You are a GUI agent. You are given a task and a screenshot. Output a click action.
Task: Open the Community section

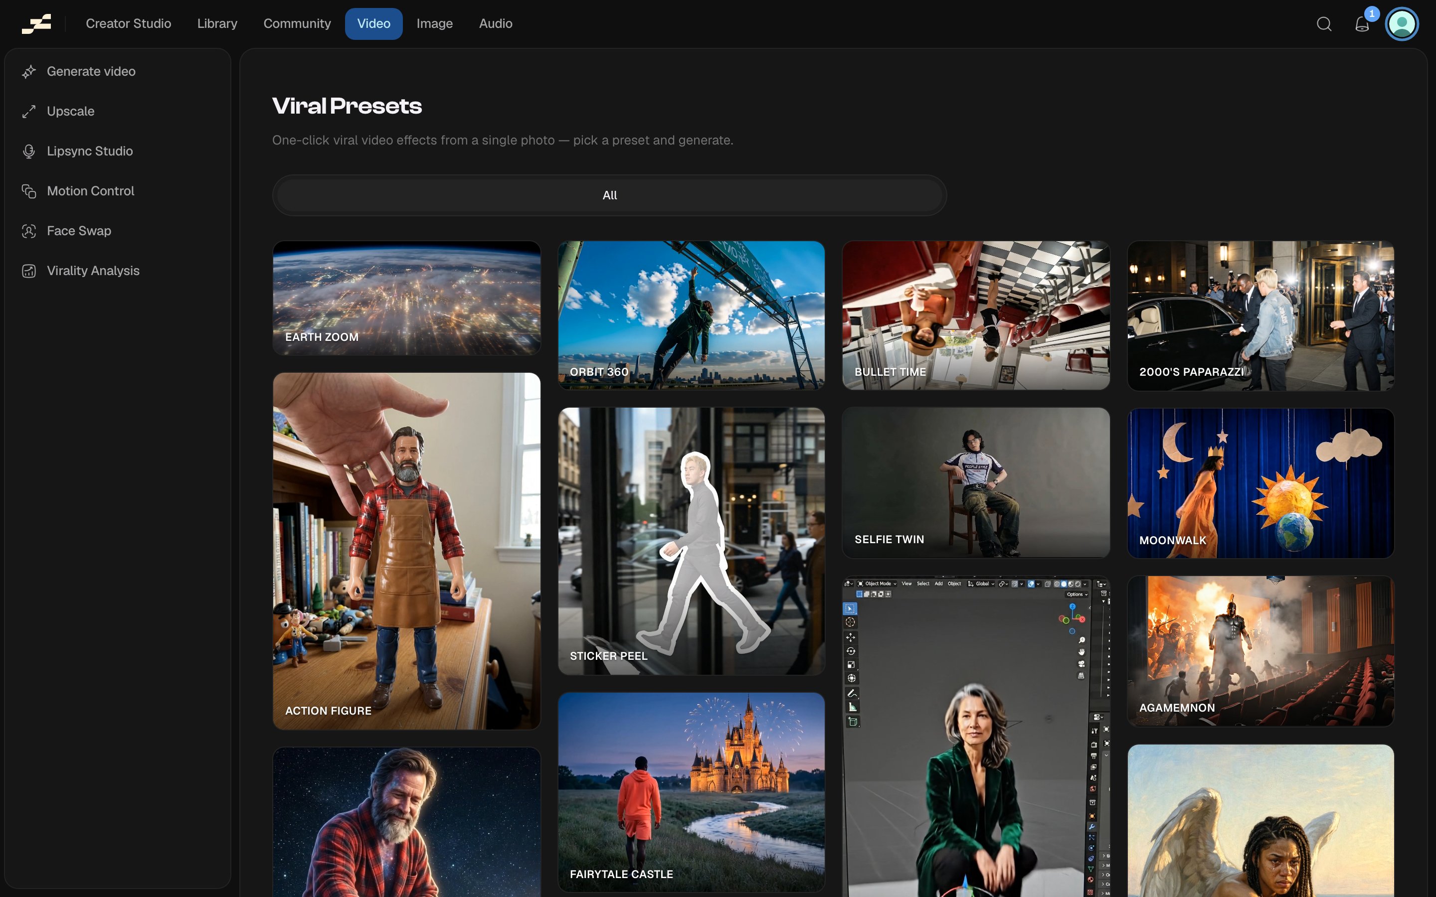(297, 24)
